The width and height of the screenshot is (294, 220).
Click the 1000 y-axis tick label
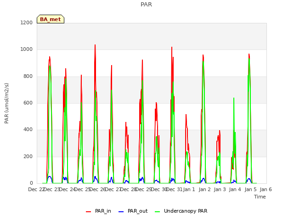(27, 49)
